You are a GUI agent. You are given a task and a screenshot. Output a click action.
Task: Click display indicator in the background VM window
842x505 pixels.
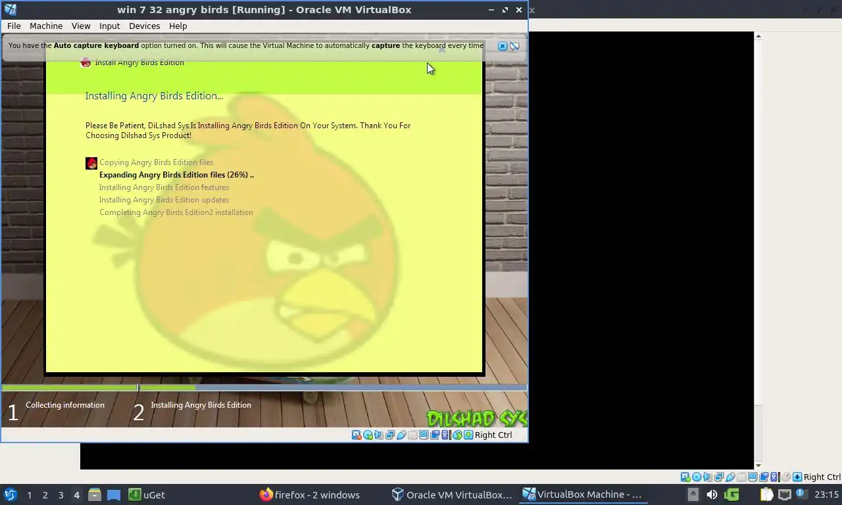[x=753, y=477]
